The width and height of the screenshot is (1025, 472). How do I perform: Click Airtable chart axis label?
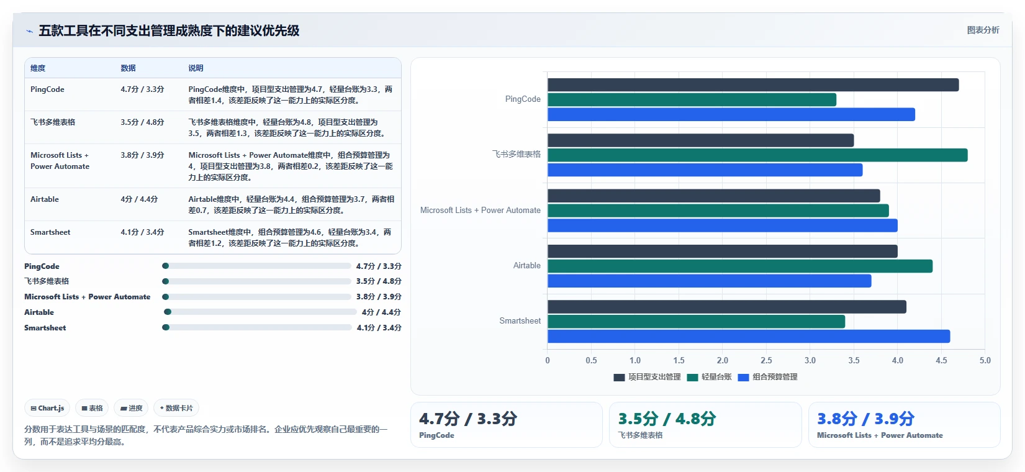526,266
